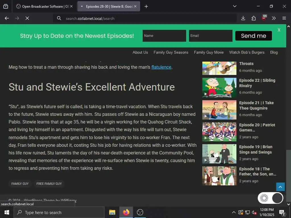
Task: Show hidden tray icons with the chevron
Action: click(234, 212)
